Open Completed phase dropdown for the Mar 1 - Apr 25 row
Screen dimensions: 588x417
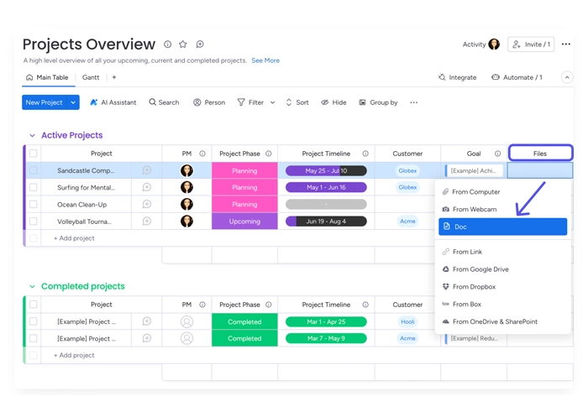pos(244,321)
